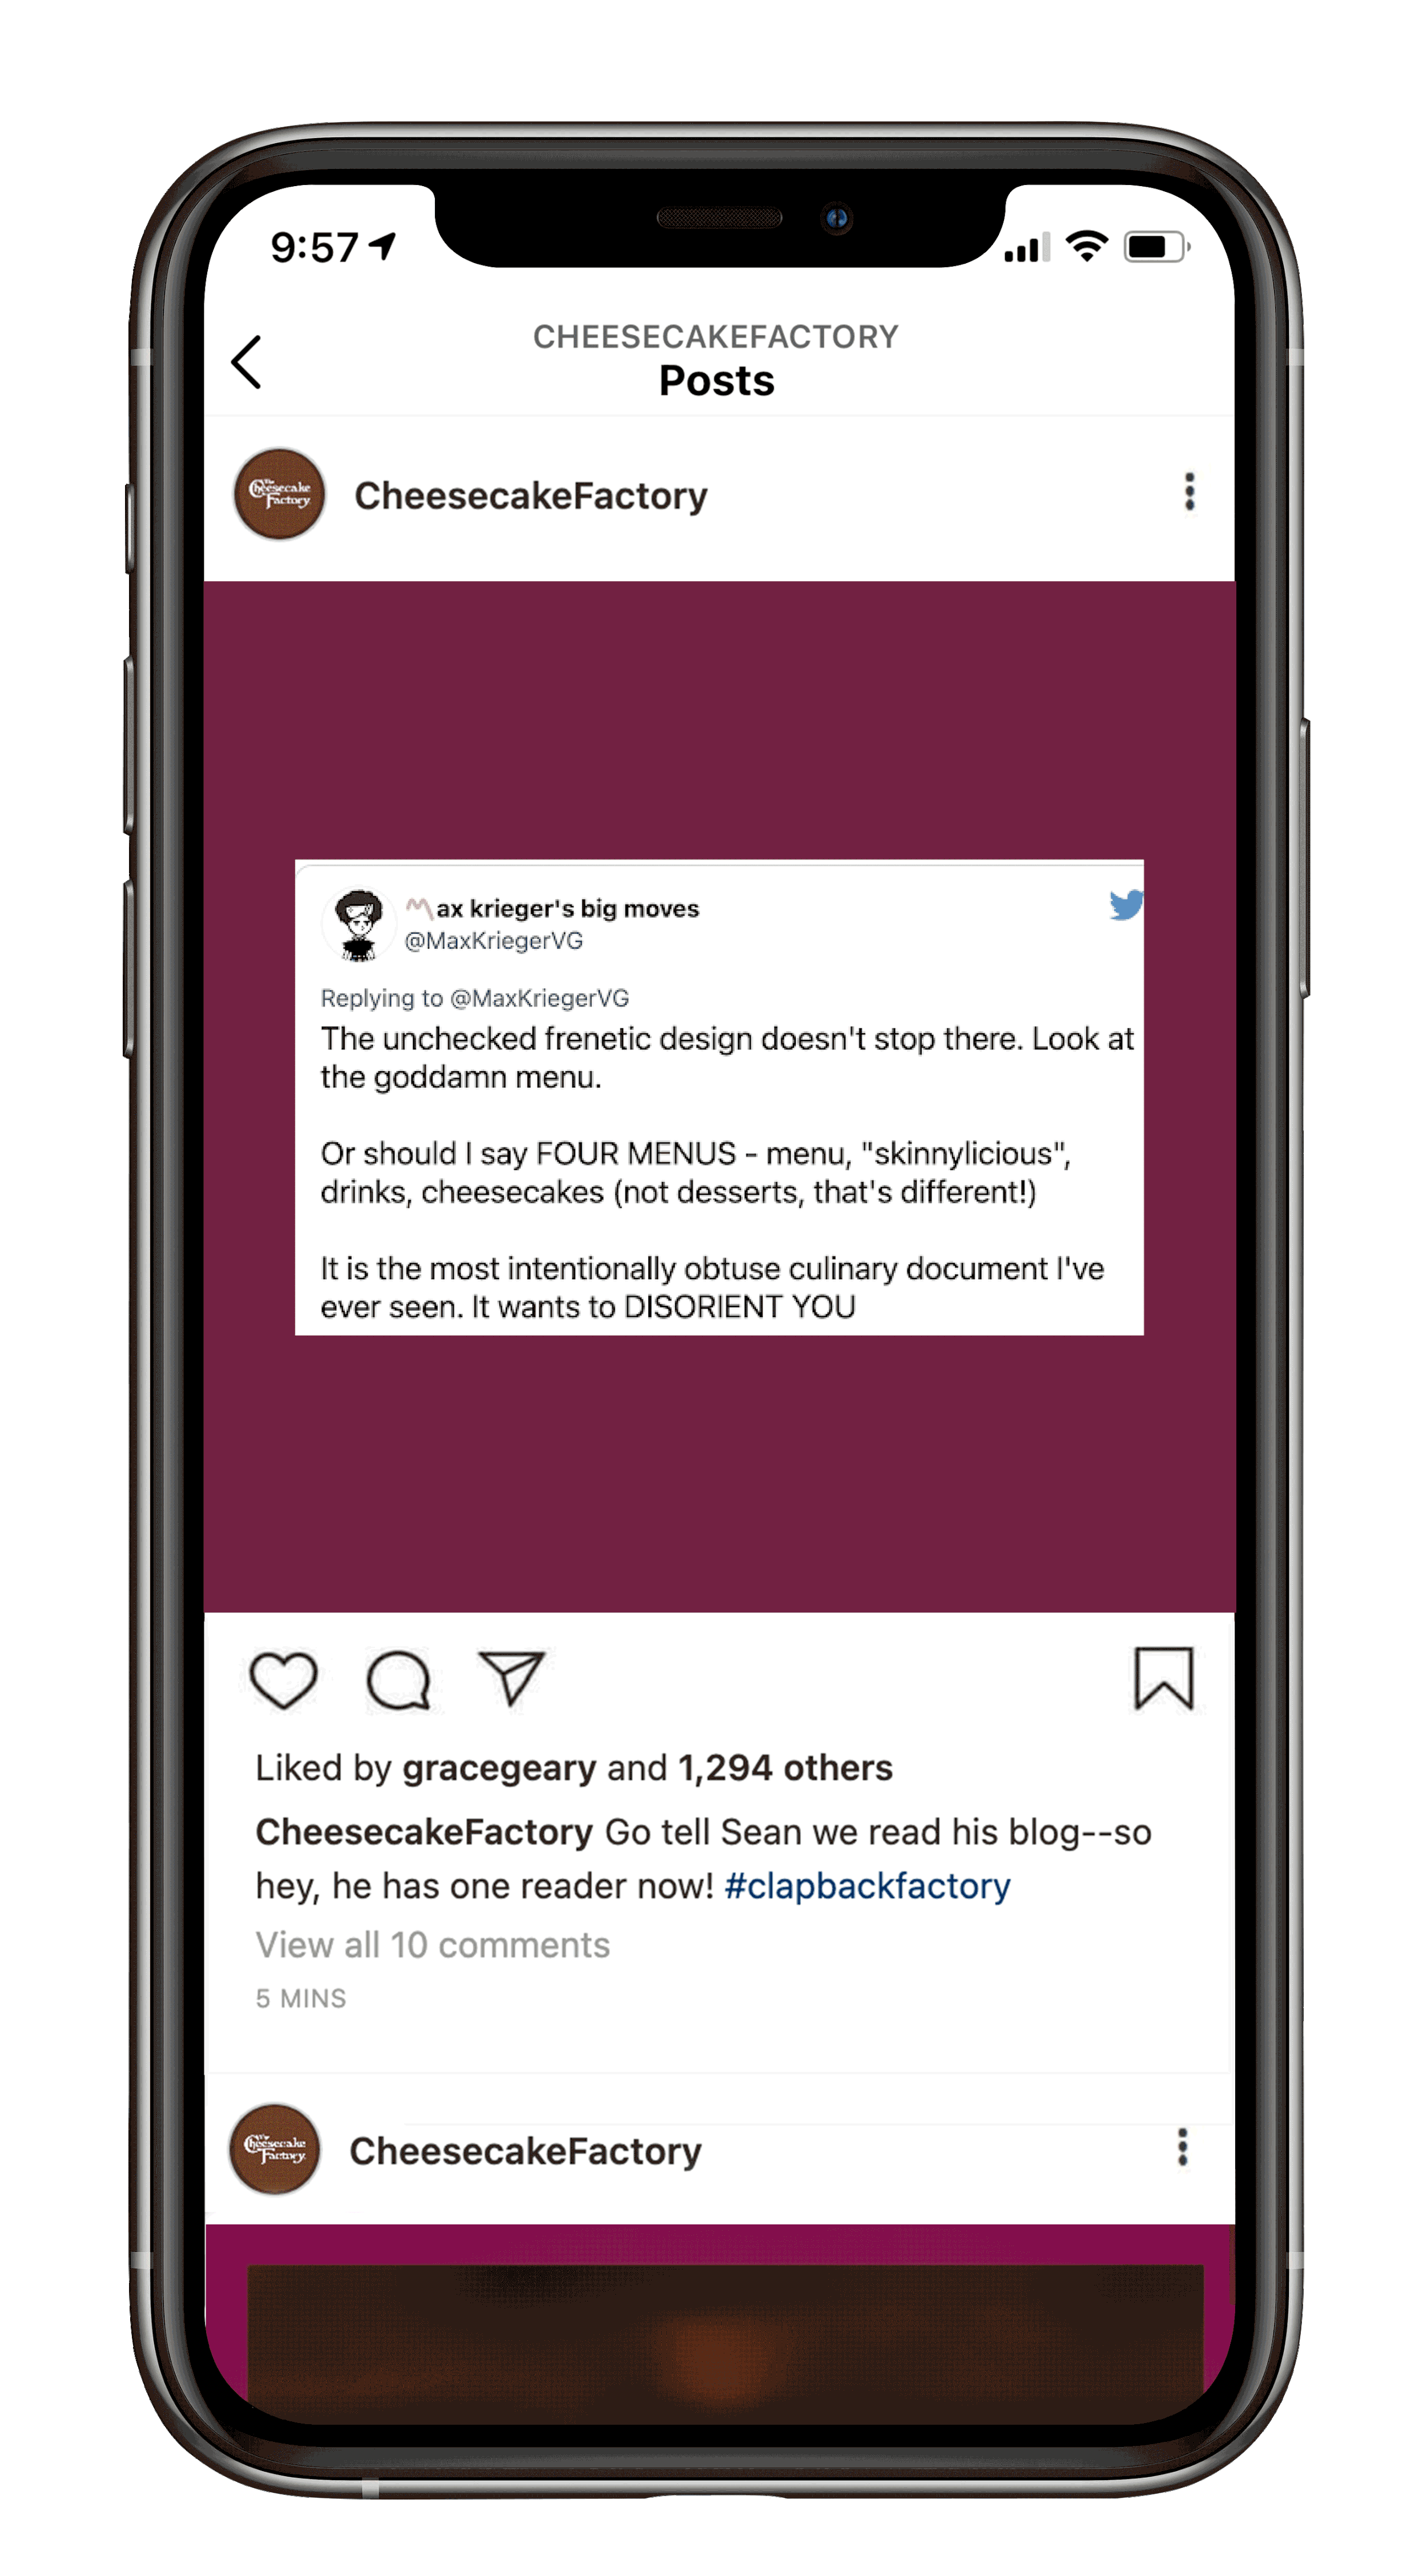Save the post with the bookmark icon

click(1163, 1678)
